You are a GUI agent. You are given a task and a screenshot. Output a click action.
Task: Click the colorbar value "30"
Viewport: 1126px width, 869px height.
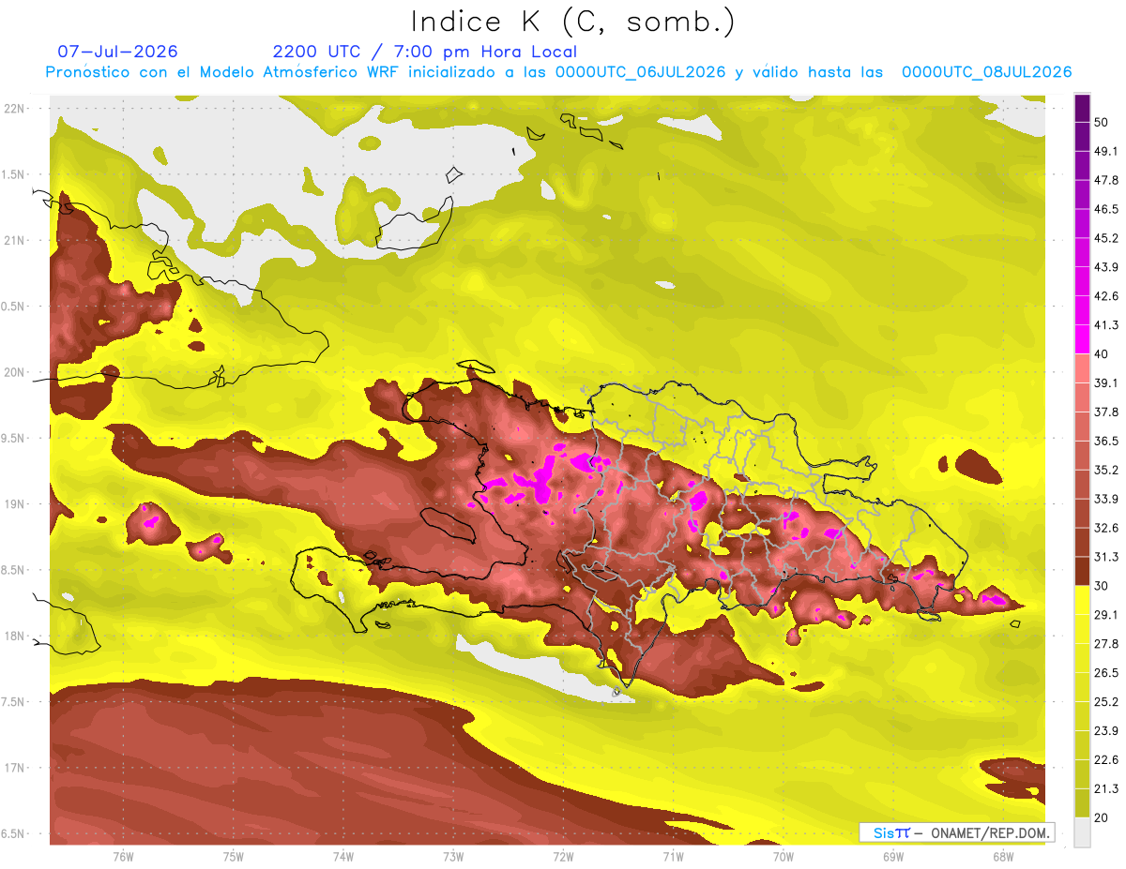pos(1102,586)
